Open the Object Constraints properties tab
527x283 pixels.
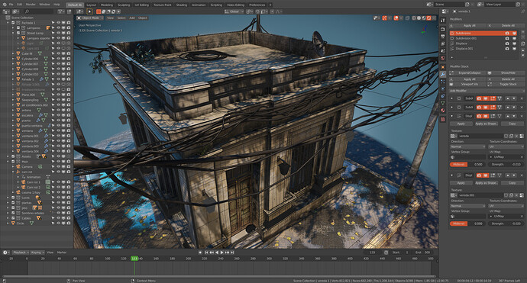tap(443, 96)
